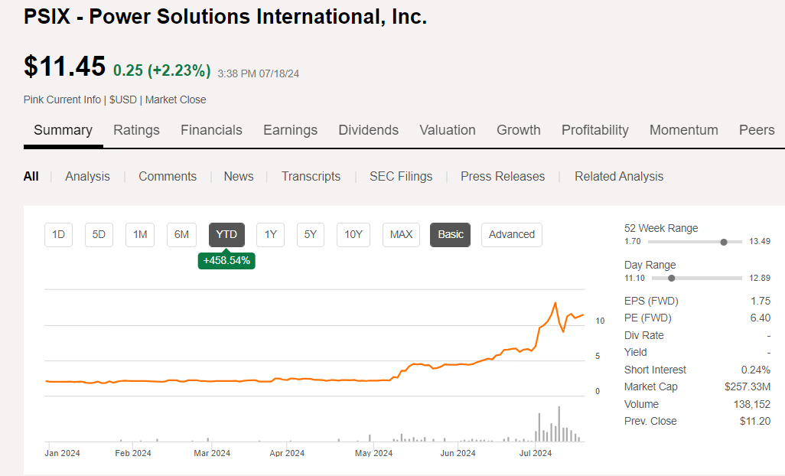The height and width of the screenshot is (476, 785).
Task: Select the 1D chart range
Action: pos(58,235)
